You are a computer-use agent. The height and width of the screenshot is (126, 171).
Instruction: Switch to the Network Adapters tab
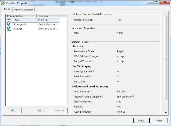[x=24, y=10]
